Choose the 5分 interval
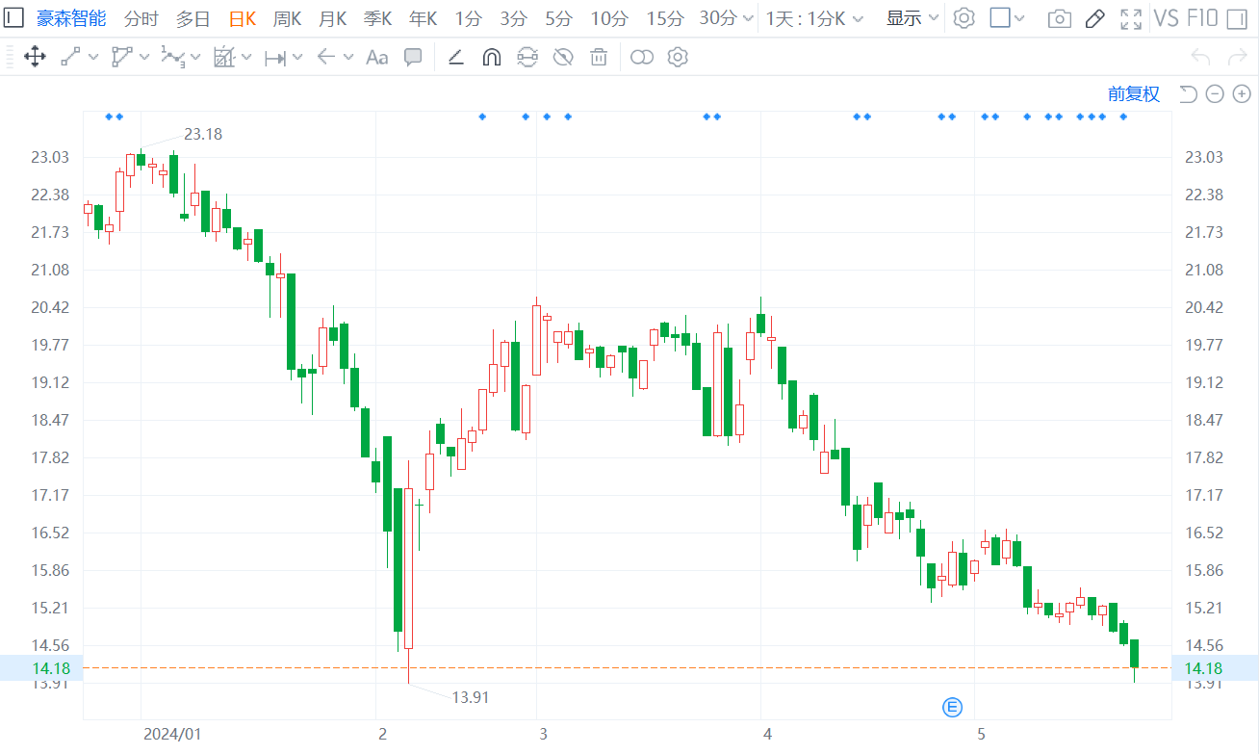The width and height of the screenshot is (1259, 754). tap(558, 17)
